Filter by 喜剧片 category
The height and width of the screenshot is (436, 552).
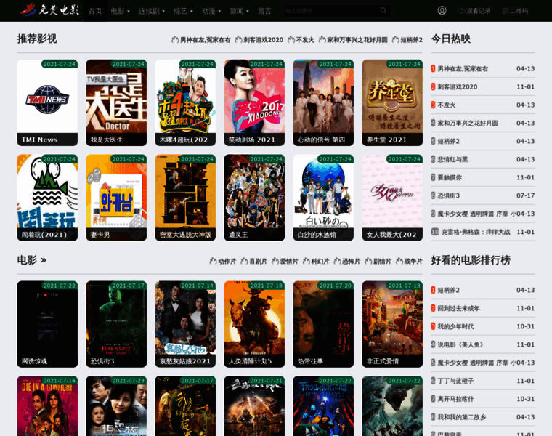coord(253,262)
